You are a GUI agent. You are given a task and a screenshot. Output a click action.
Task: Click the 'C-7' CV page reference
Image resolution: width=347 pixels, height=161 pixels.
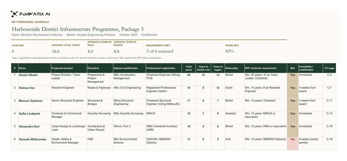[x=329, y=88]
